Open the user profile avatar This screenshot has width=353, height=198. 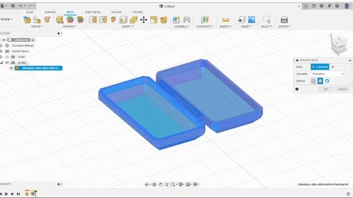click(x=347, y=6)
